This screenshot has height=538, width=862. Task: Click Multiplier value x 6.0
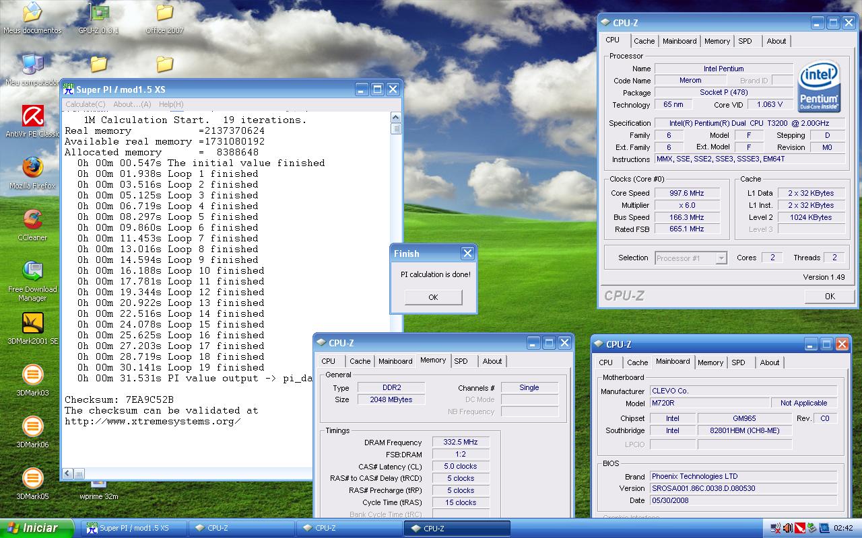(x=688, y=205)
